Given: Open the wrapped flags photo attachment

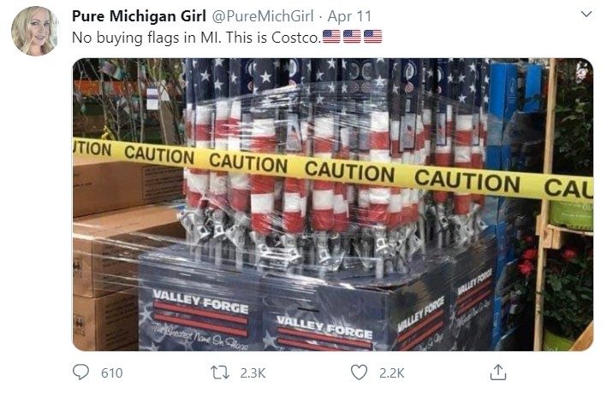Looking at the screenshot, I should coord(333,204).
